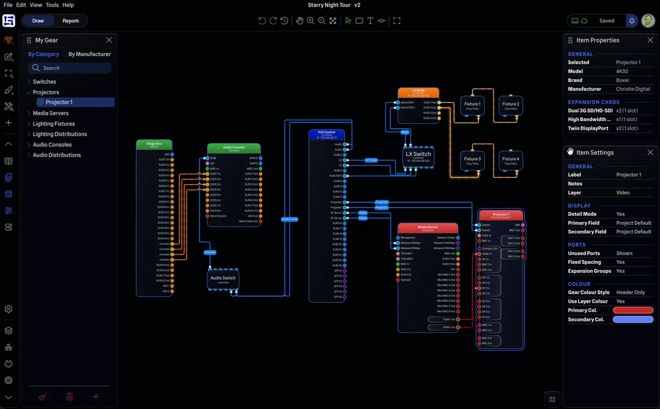Expand the Audio Distributions category

(x=29, y=155)
